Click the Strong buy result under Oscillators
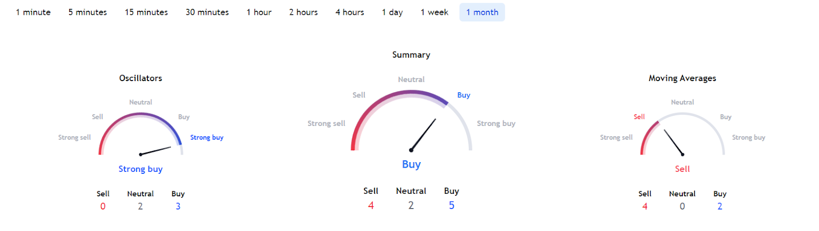Viewport: 819px width, 231px height. coord(141,169)
